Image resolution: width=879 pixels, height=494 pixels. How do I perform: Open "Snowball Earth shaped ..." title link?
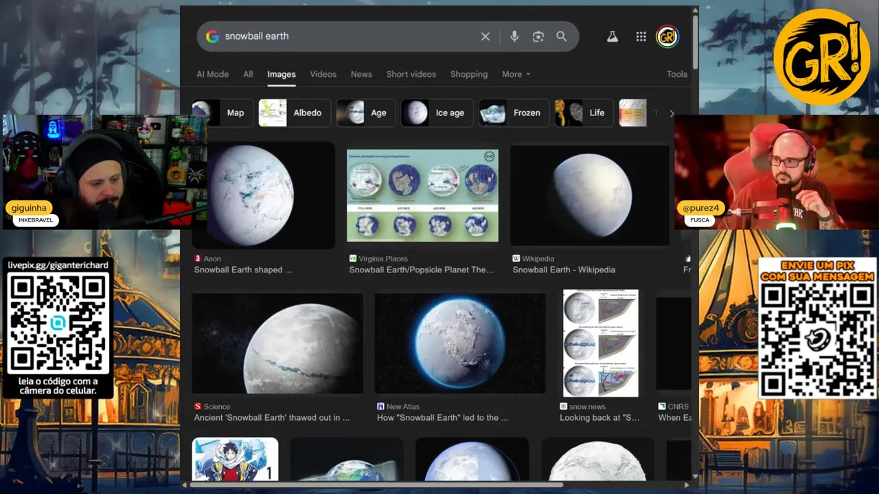(243, 270)
